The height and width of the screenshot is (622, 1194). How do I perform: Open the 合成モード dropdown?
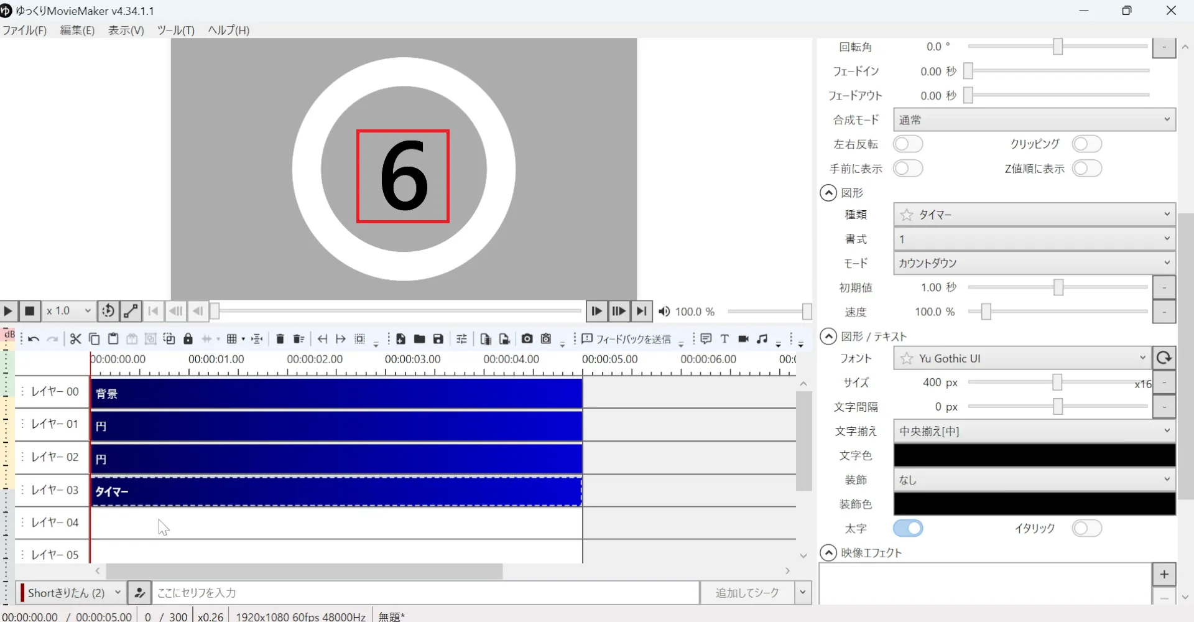(1035, 119)
